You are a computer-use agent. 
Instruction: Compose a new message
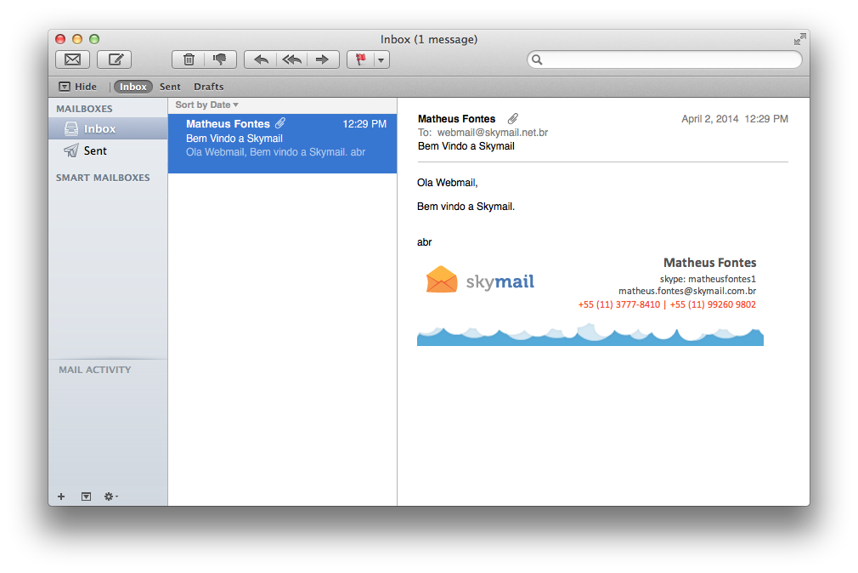point(115,60)
